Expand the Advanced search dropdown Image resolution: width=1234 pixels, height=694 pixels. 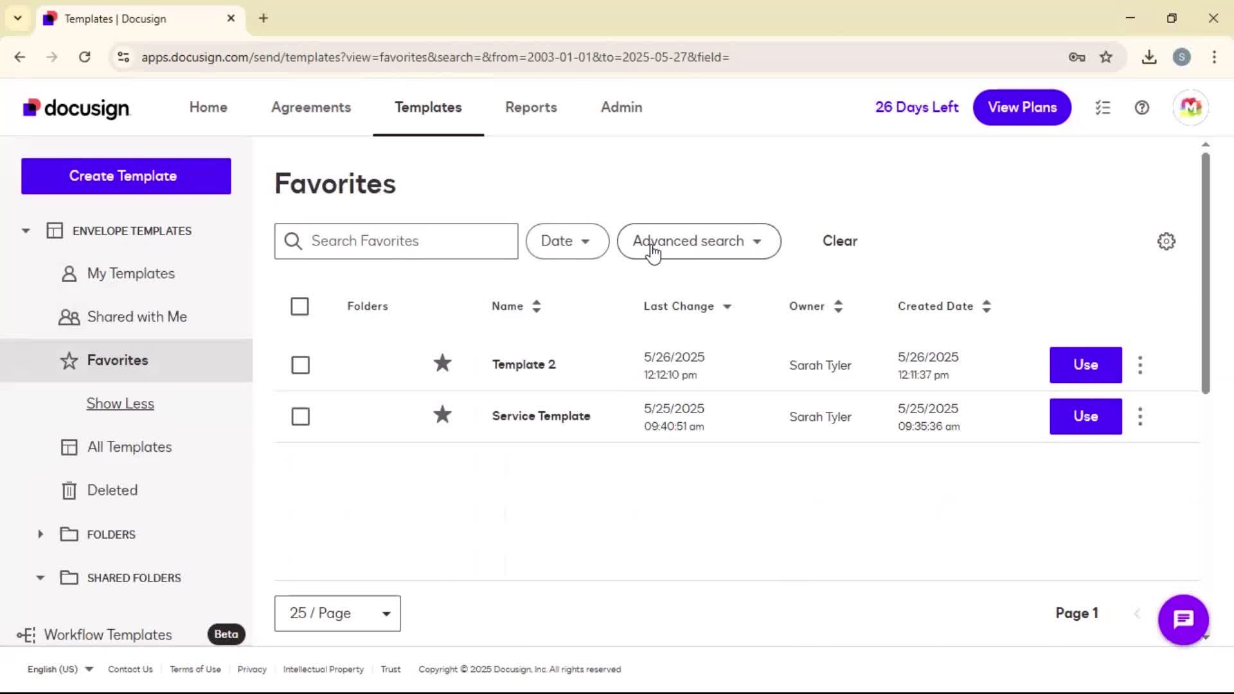click(x=699, y=241)
